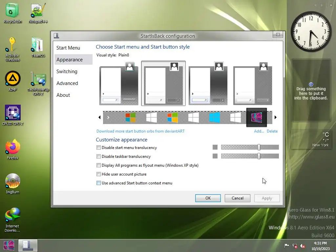336x252 pixels.
Task: Click the clipboard gadget info icon
Action: pos(311,84)
